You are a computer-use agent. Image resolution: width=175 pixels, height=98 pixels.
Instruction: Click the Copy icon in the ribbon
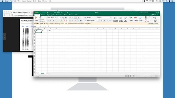coord(40,19)
